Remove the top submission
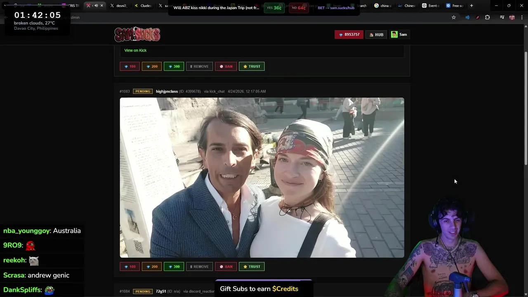 point(199,66)
